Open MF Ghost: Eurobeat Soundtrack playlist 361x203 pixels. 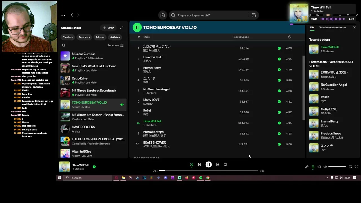coord(93,92)
